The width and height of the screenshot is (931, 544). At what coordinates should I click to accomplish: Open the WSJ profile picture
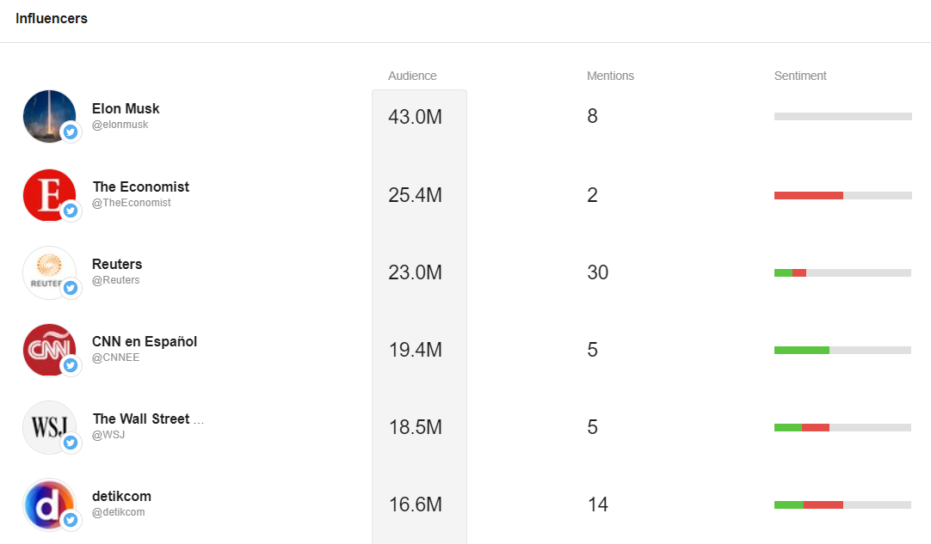tap(49, 427)
